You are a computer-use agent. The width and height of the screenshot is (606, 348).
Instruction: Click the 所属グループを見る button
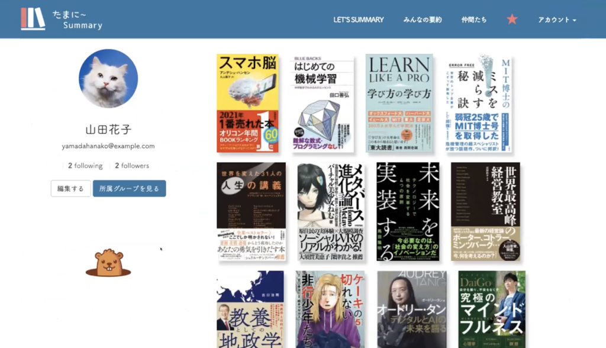pyautogui.click(x=129, y=188)
